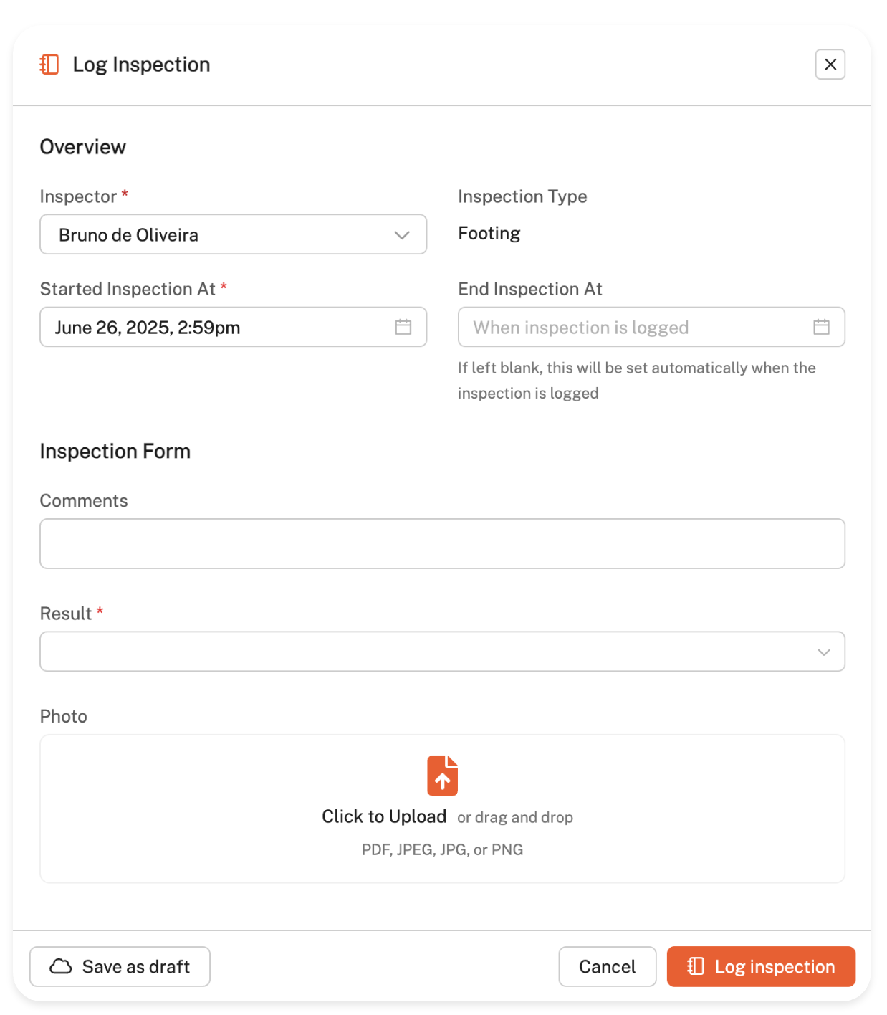Click notebook icon inside Log inspection button
Screen dimensions: 887x1015
coord(696,967)
